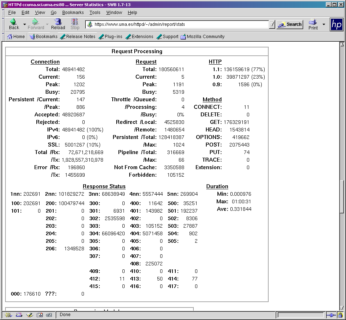The image size is (346, 320).
Task: Open the Bookmarks menu
Action: (73, 13)
